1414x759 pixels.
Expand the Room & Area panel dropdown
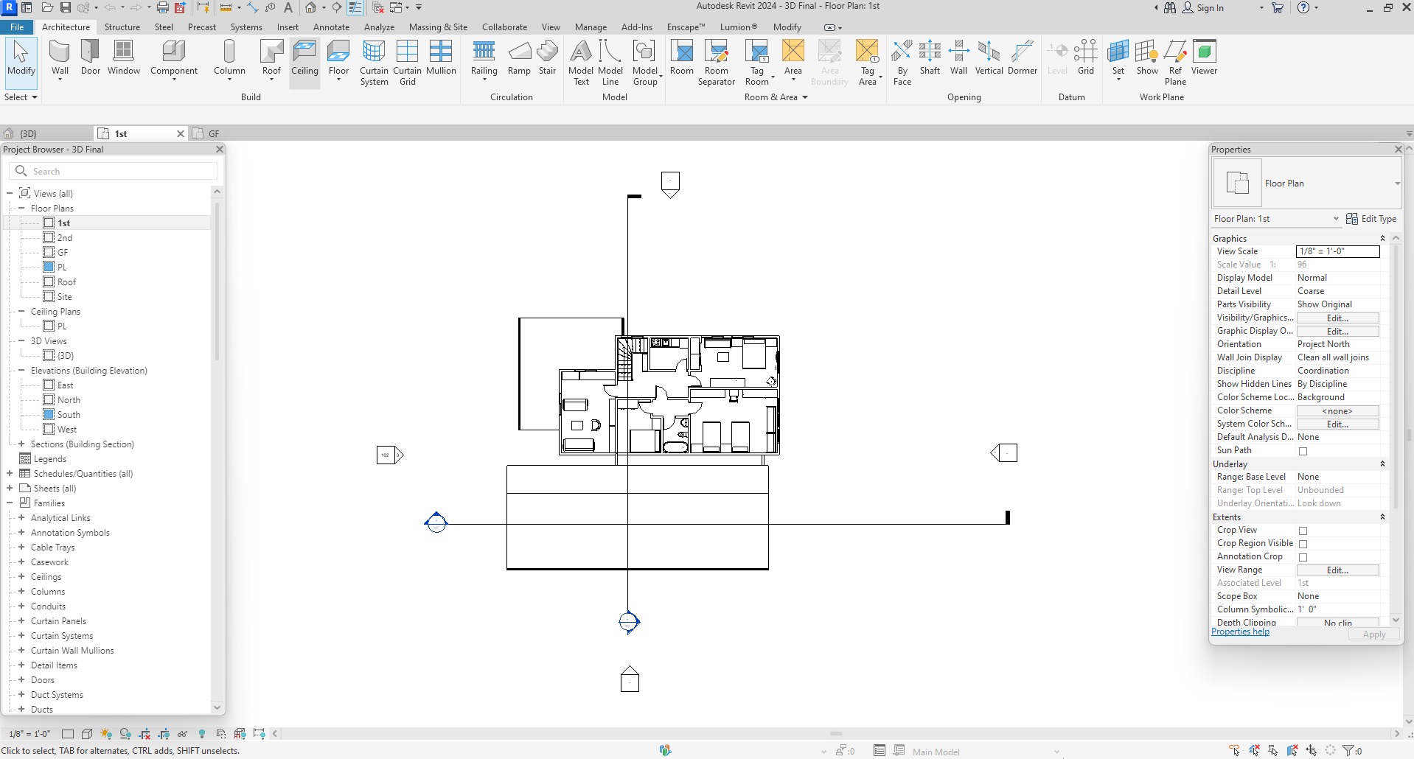click(x=776, y=97)
